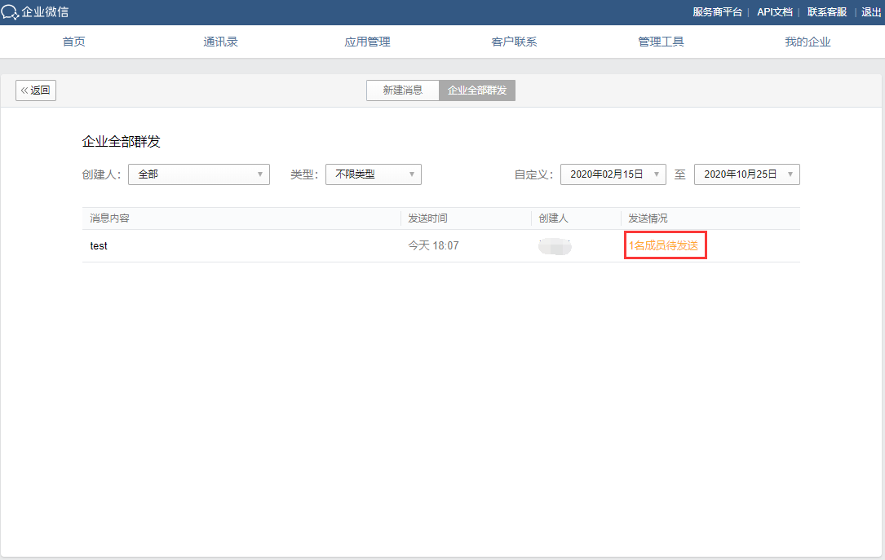Log out via the 退出 link
Image resolution: width=885 pixels, height=560 pixels.
click(x=871, y=12)
